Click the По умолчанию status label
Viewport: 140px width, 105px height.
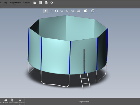[x=84, y=102]
